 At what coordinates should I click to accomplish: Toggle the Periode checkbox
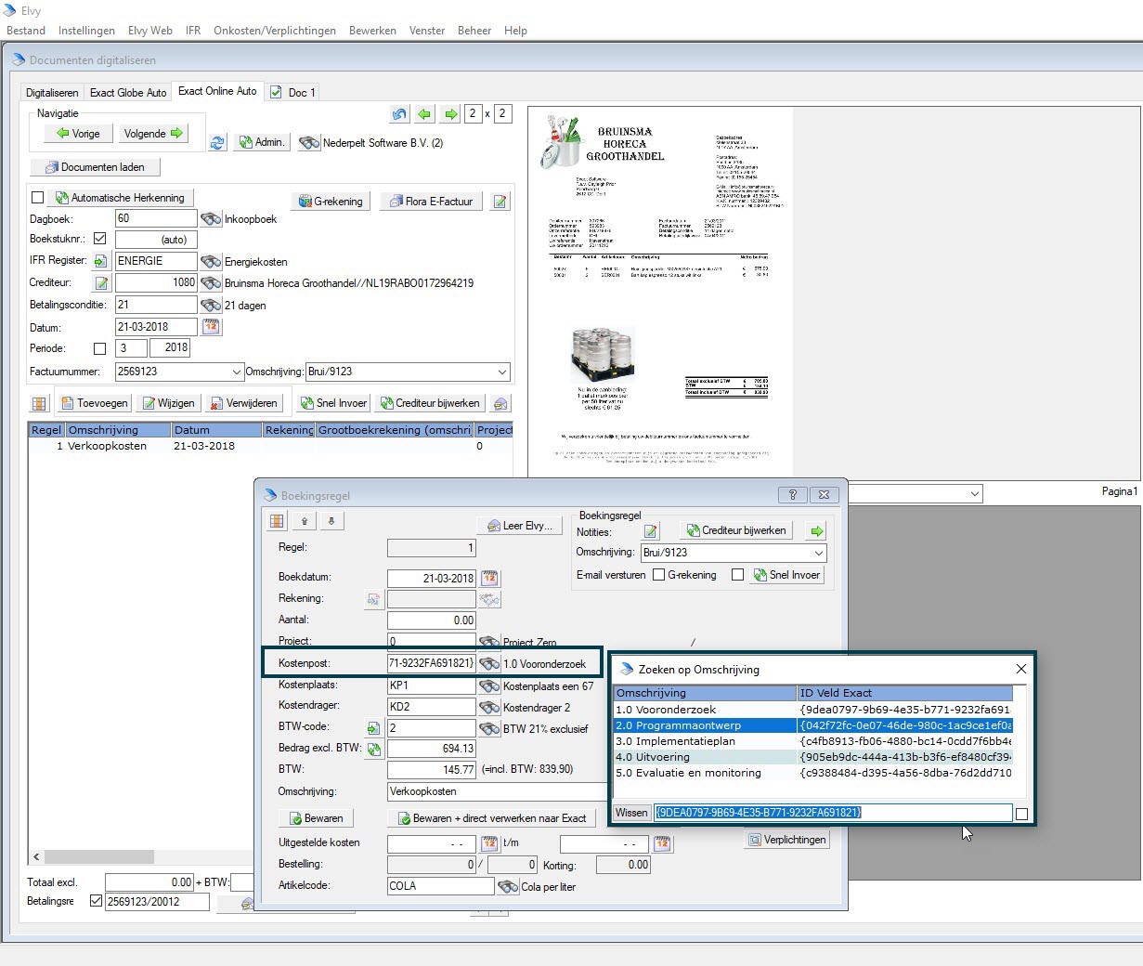[99, 349]
